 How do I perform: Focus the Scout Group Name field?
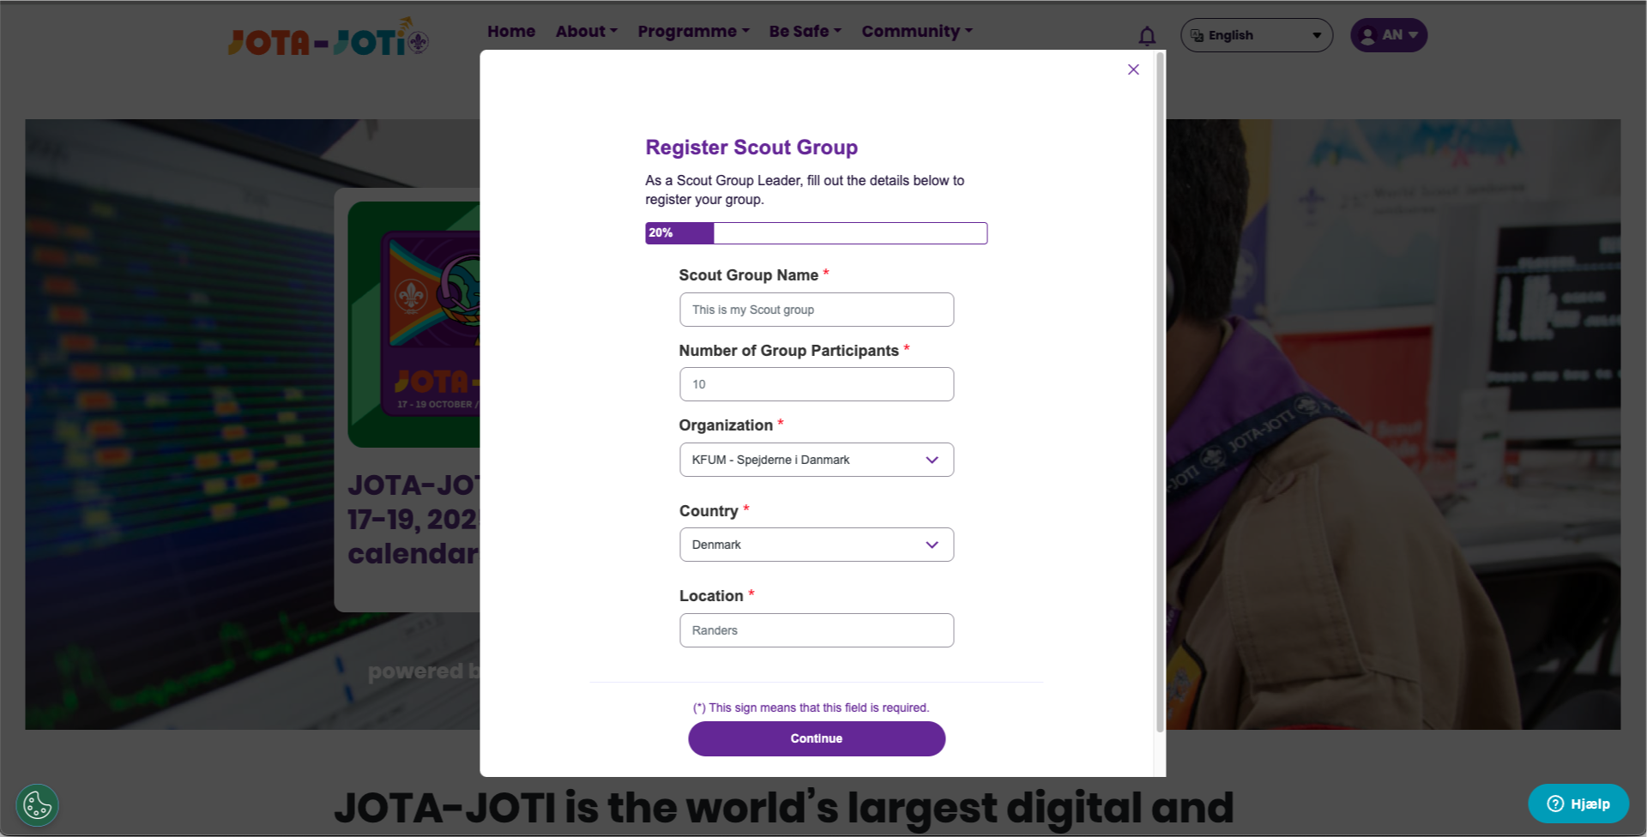(817, 310)
